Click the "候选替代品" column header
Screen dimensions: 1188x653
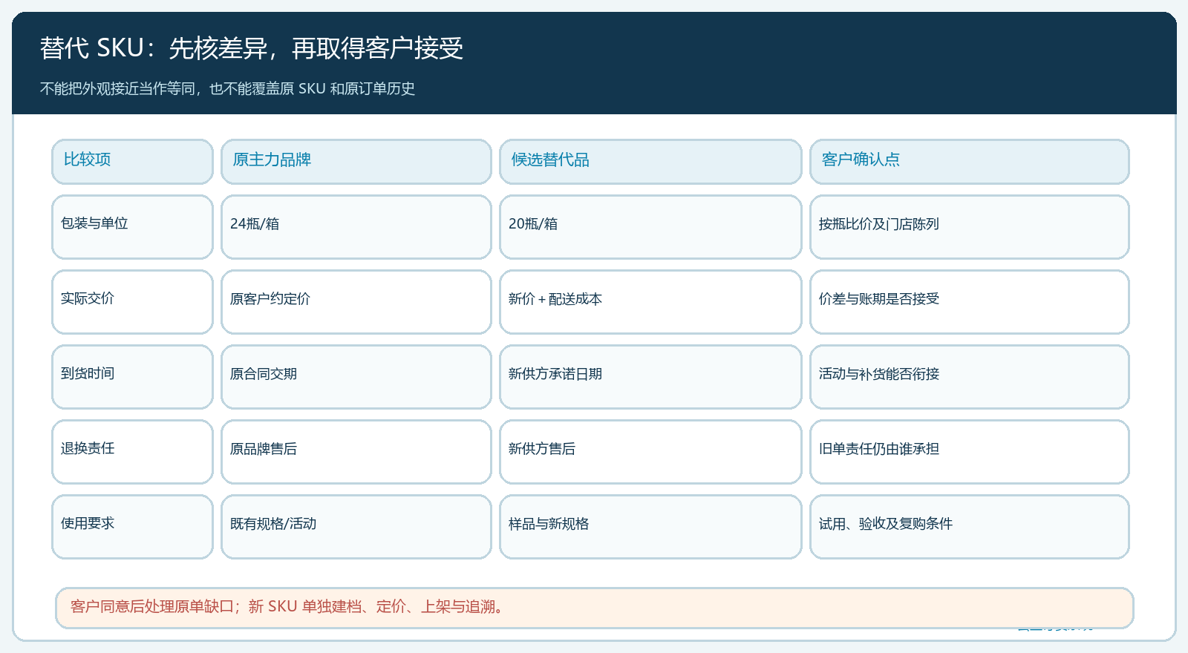click(x=650, y=161)
